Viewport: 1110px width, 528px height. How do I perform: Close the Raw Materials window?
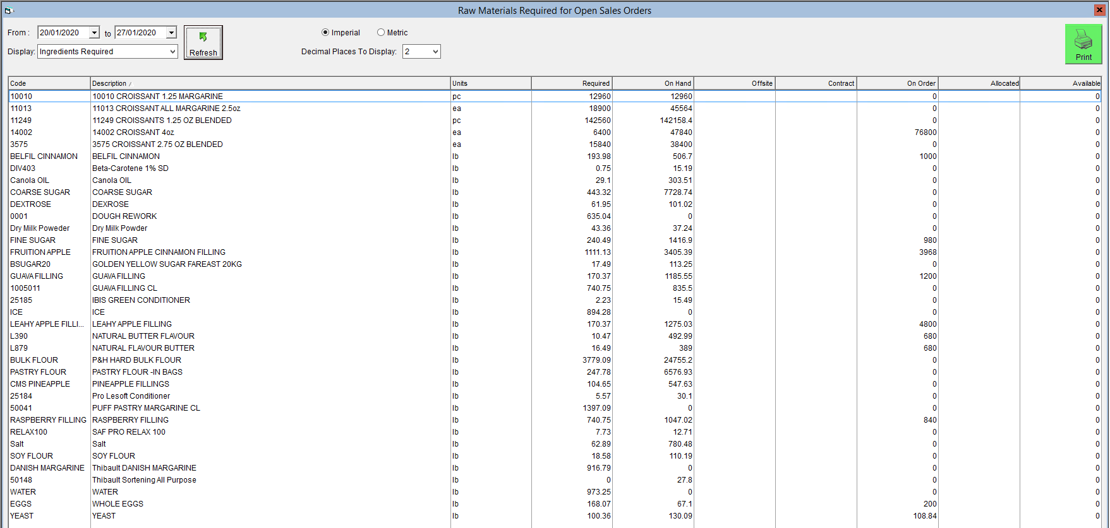pos(1099,10)
